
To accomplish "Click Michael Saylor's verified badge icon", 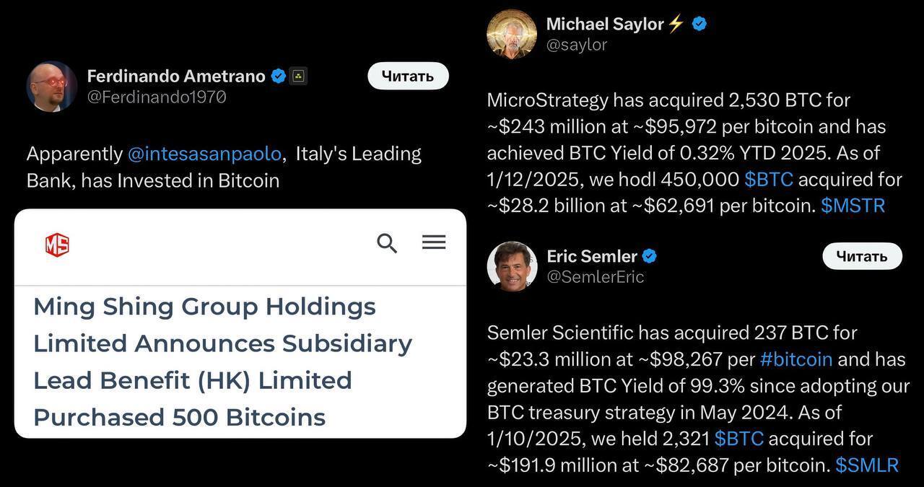I will 697,23.
